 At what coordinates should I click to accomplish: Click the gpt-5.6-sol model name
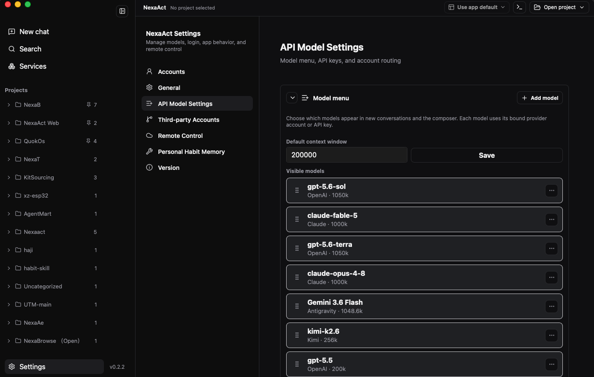tap(326, 186)
